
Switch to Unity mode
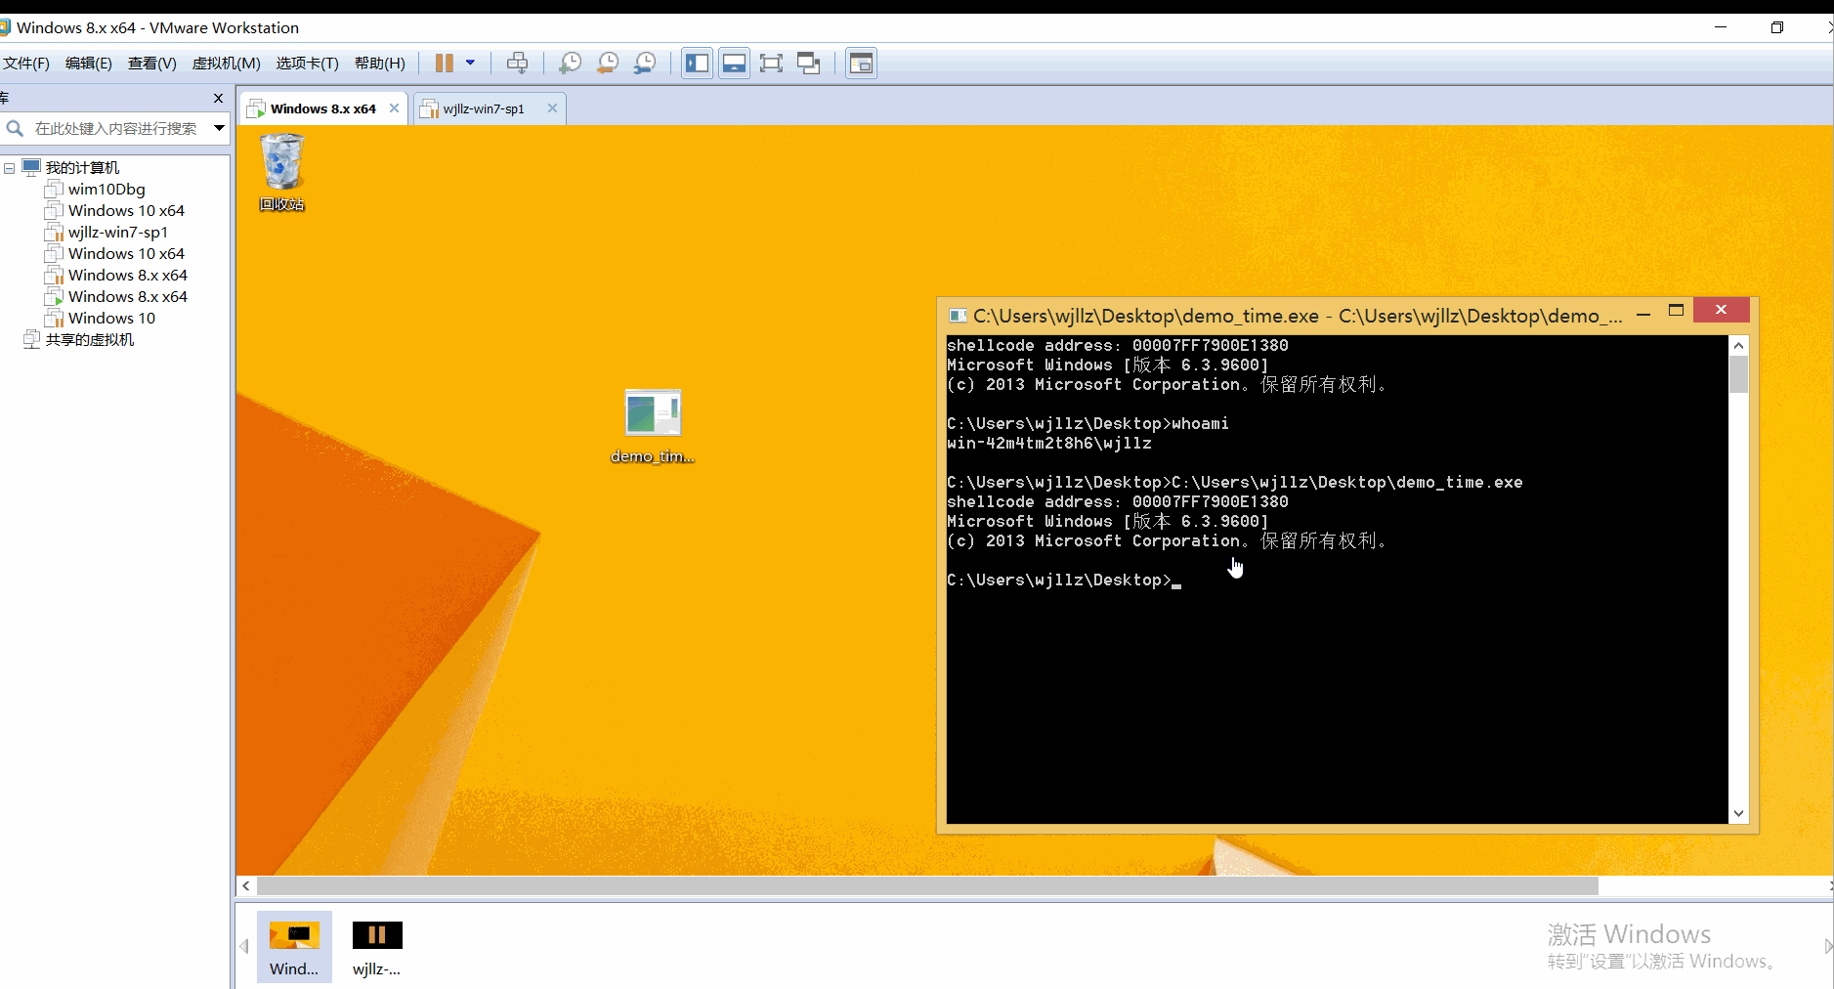[808, 64]
